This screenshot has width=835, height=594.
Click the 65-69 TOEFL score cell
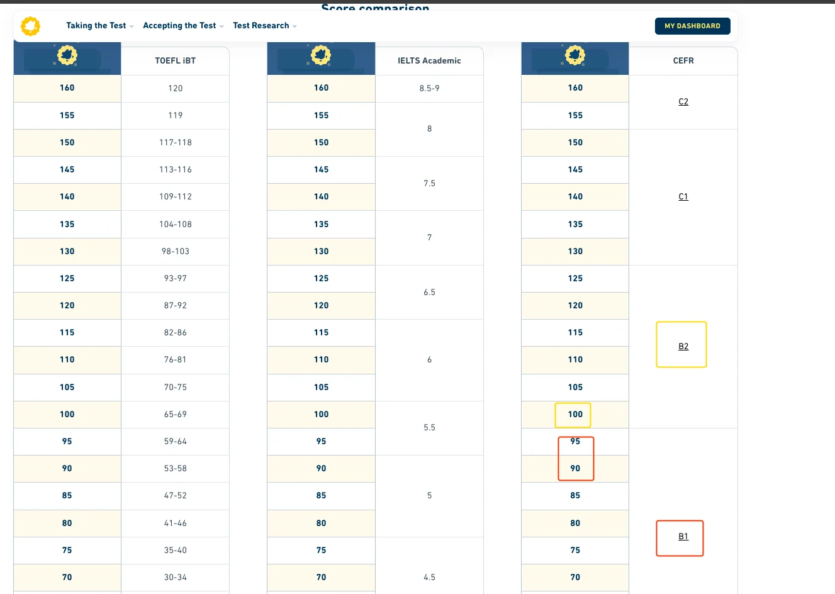pyautogui.click(x=176, y=415)
